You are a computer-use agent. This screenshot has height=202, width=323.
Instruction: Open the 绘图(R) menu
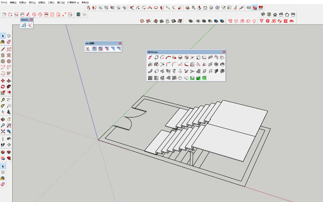[x=42, y=2]
